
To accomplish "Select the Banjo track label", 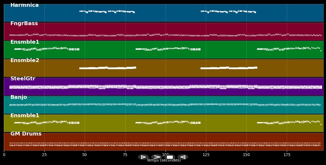I will tap(19, 97).
